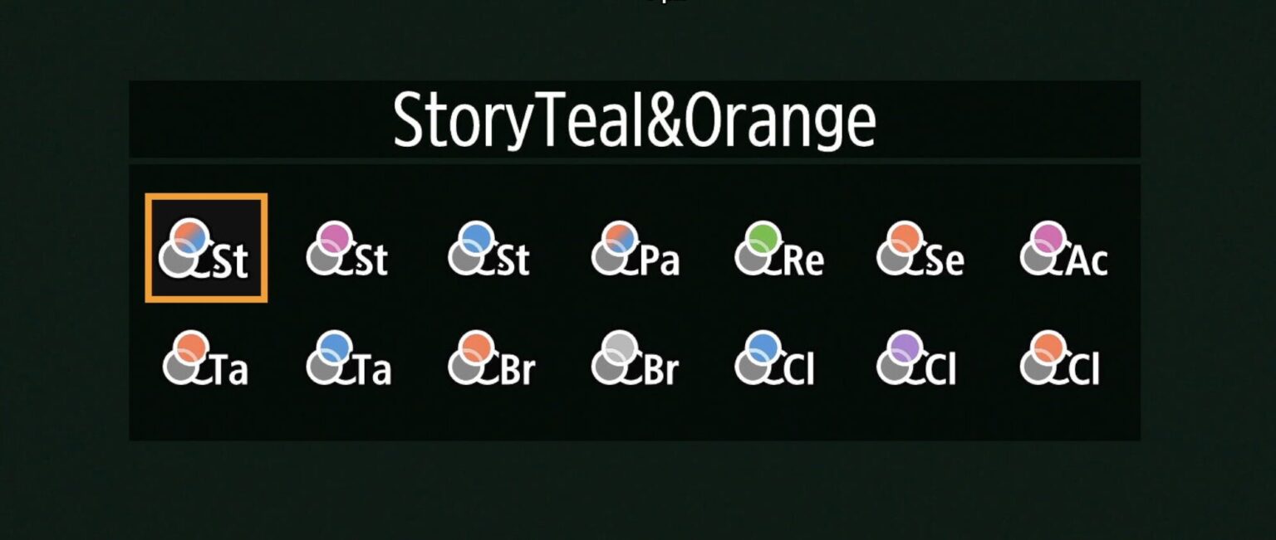Choose the St style with pink circle
The image size is (1276, 540).
[347, 250]
